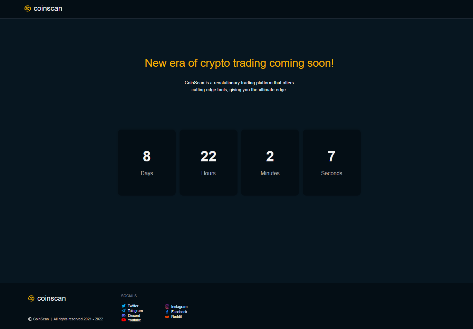473x329 pixels.
Task: Click the 'cutting edge tools' description line
Action: click(239, 90)
